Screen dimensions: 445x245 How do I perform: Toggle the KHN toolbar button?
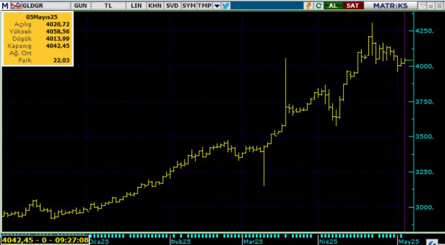pyautogui.click(x=155, y=6)
